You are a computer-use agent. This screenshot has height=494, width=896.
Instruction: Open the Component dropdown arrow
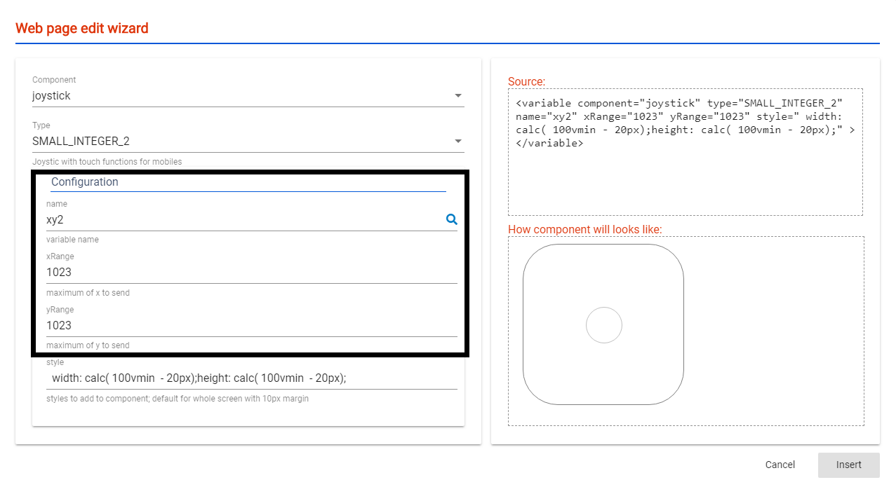pyautogui.click(x=457, y=95)
